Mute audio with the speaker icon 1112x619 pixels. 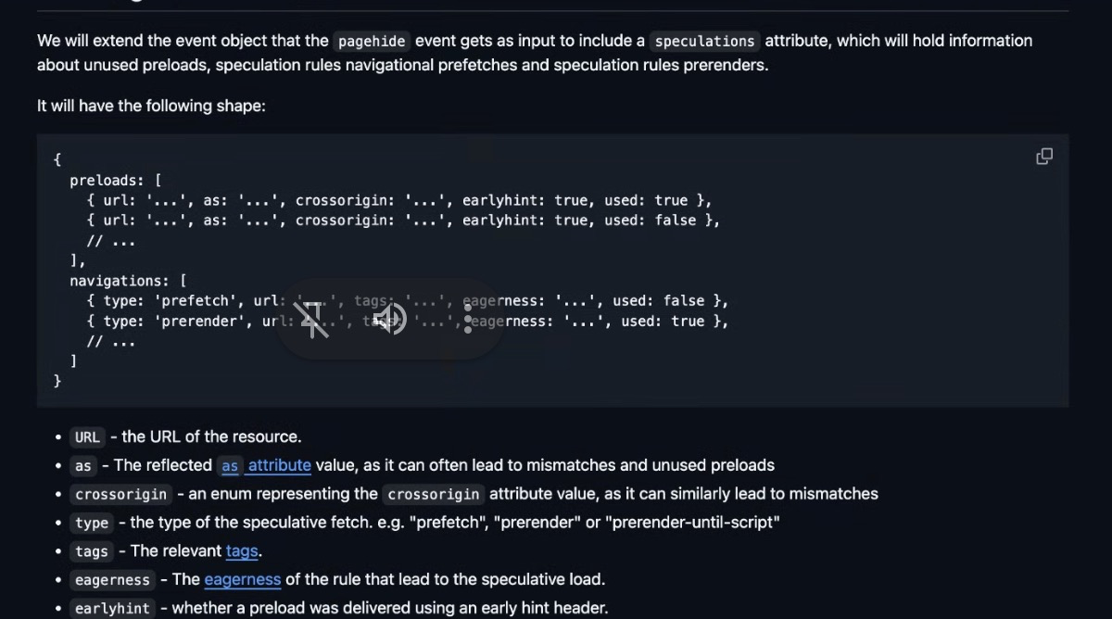(x=390, y=320)
